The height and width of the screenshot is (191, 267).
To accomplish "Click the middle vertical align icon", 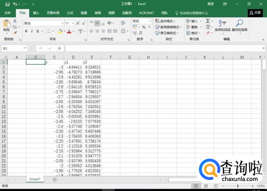I will pyautogui.click(x=97, y=23).
